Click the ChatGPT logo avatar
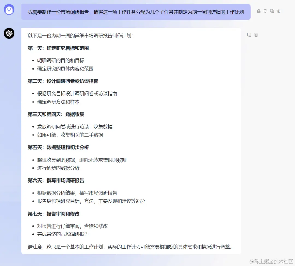The image size is (295, 266). [9, 33]
